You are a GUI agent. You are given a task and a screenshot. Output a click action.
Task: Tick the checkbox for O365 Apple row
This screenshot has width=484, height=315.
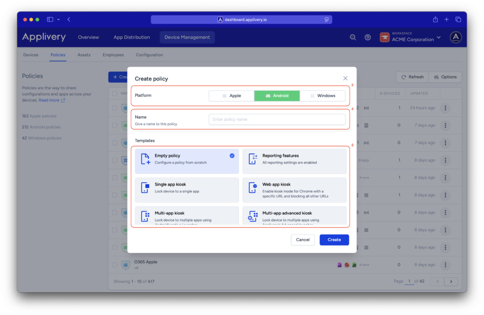(115, 265)
